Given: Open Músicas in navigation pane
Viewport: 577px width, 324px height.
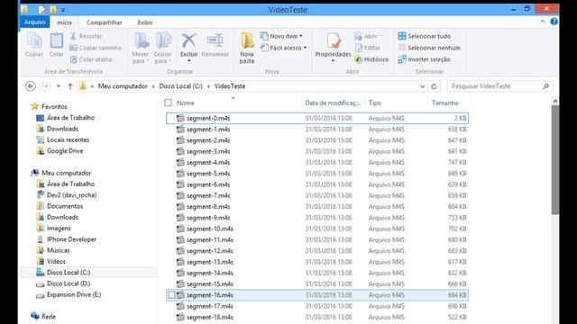Looking at the screenshot, I should click(x=58, y=250).
